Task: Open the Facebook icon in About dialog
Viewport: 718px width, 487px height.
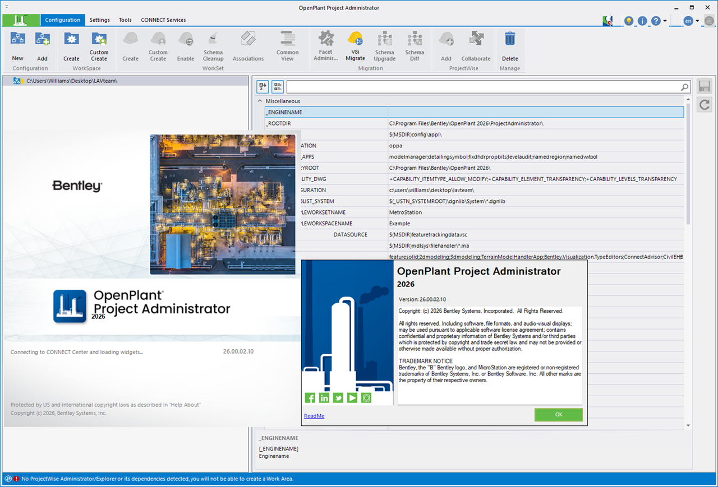Action: point(310,398)
